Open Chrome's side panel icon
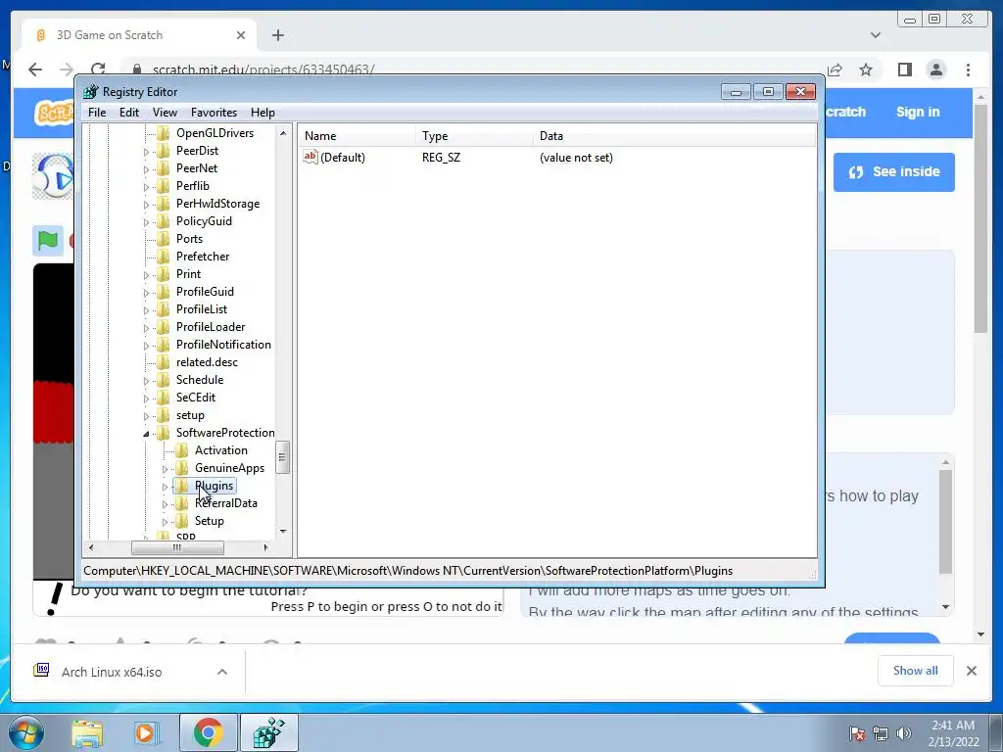This screenshot has width=1003, height=752. 904,70
